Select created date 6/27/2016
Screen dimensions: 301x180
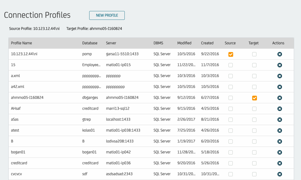[210, 98]
